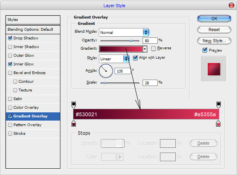Open the Stroke style settings

click(x=19, y=134)
